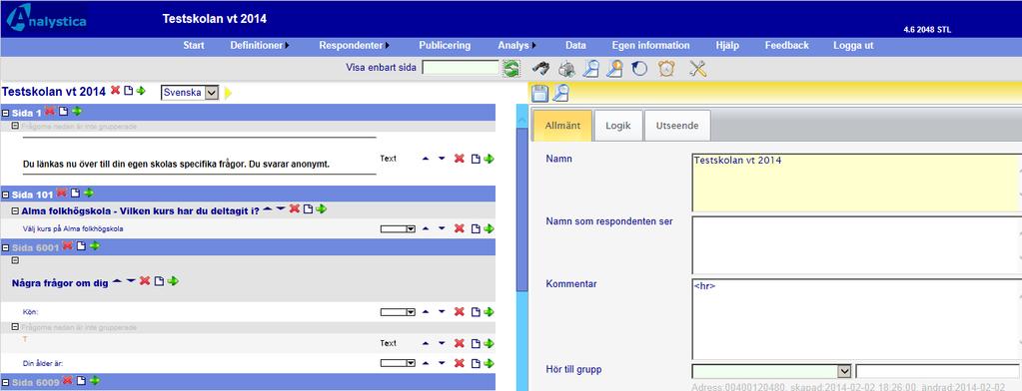Click the Namn text field

tap(856, 183)
